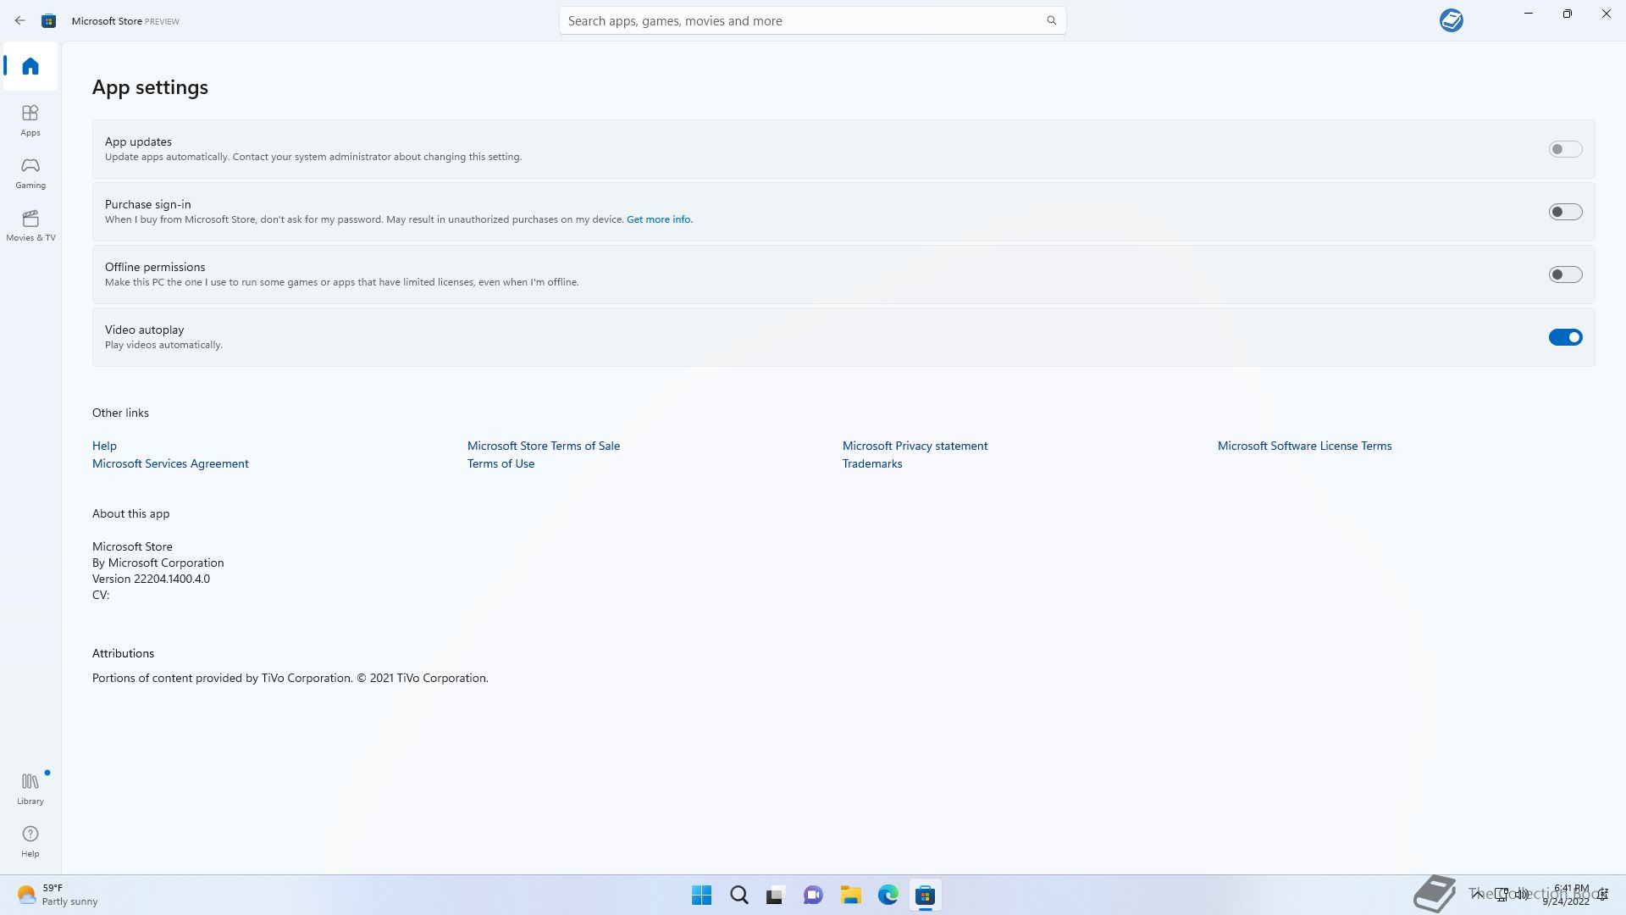This screenshot has height=915, width=1626.
Task: Open the Help link under Other links
Action: coord(104,446)
